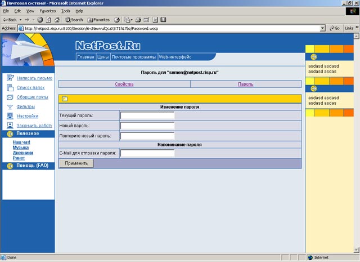Open the Help menu
The width and height of the screenshot is (360, 262).
click(79, 11)
